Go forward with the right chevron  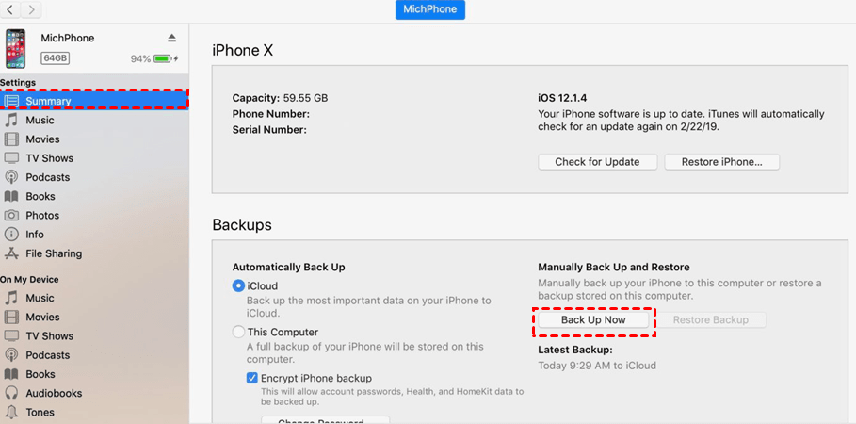[x=33, y=10]
